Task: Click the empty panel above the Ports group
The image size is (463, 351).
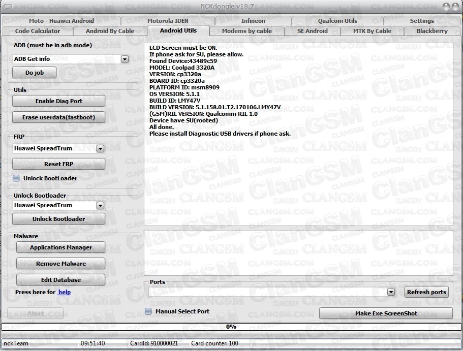Action: [298, 253]
